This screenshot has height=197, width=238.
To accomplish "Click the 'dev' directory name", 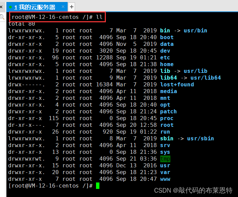I will 165,51.
